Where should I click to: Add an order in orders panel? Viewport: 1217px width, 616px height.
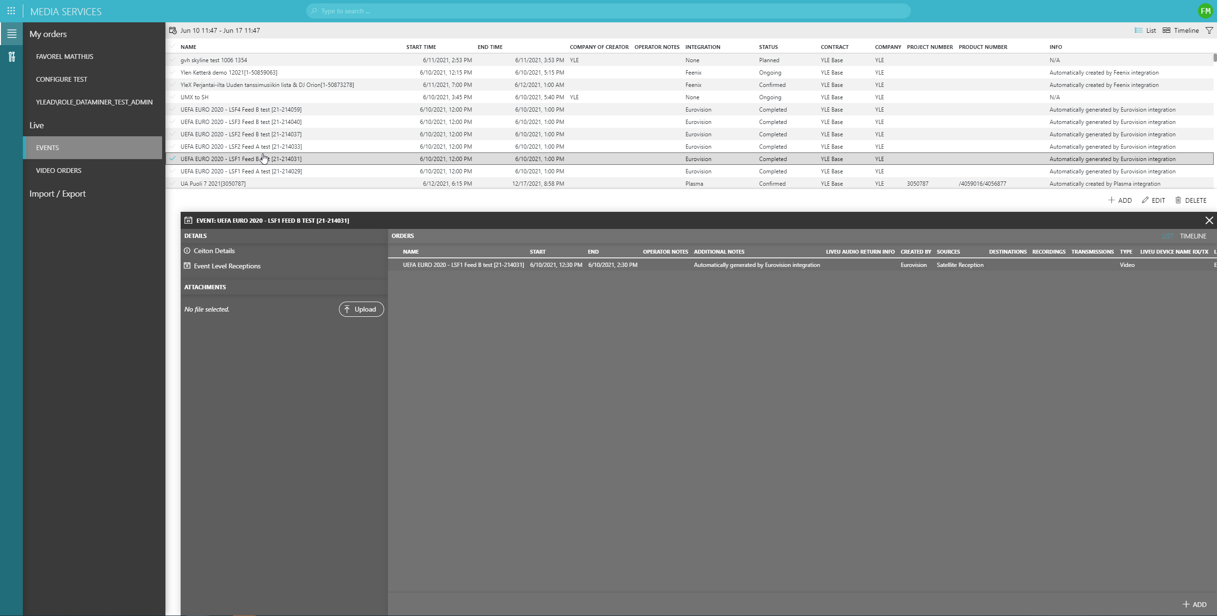tap(1194, 604)
